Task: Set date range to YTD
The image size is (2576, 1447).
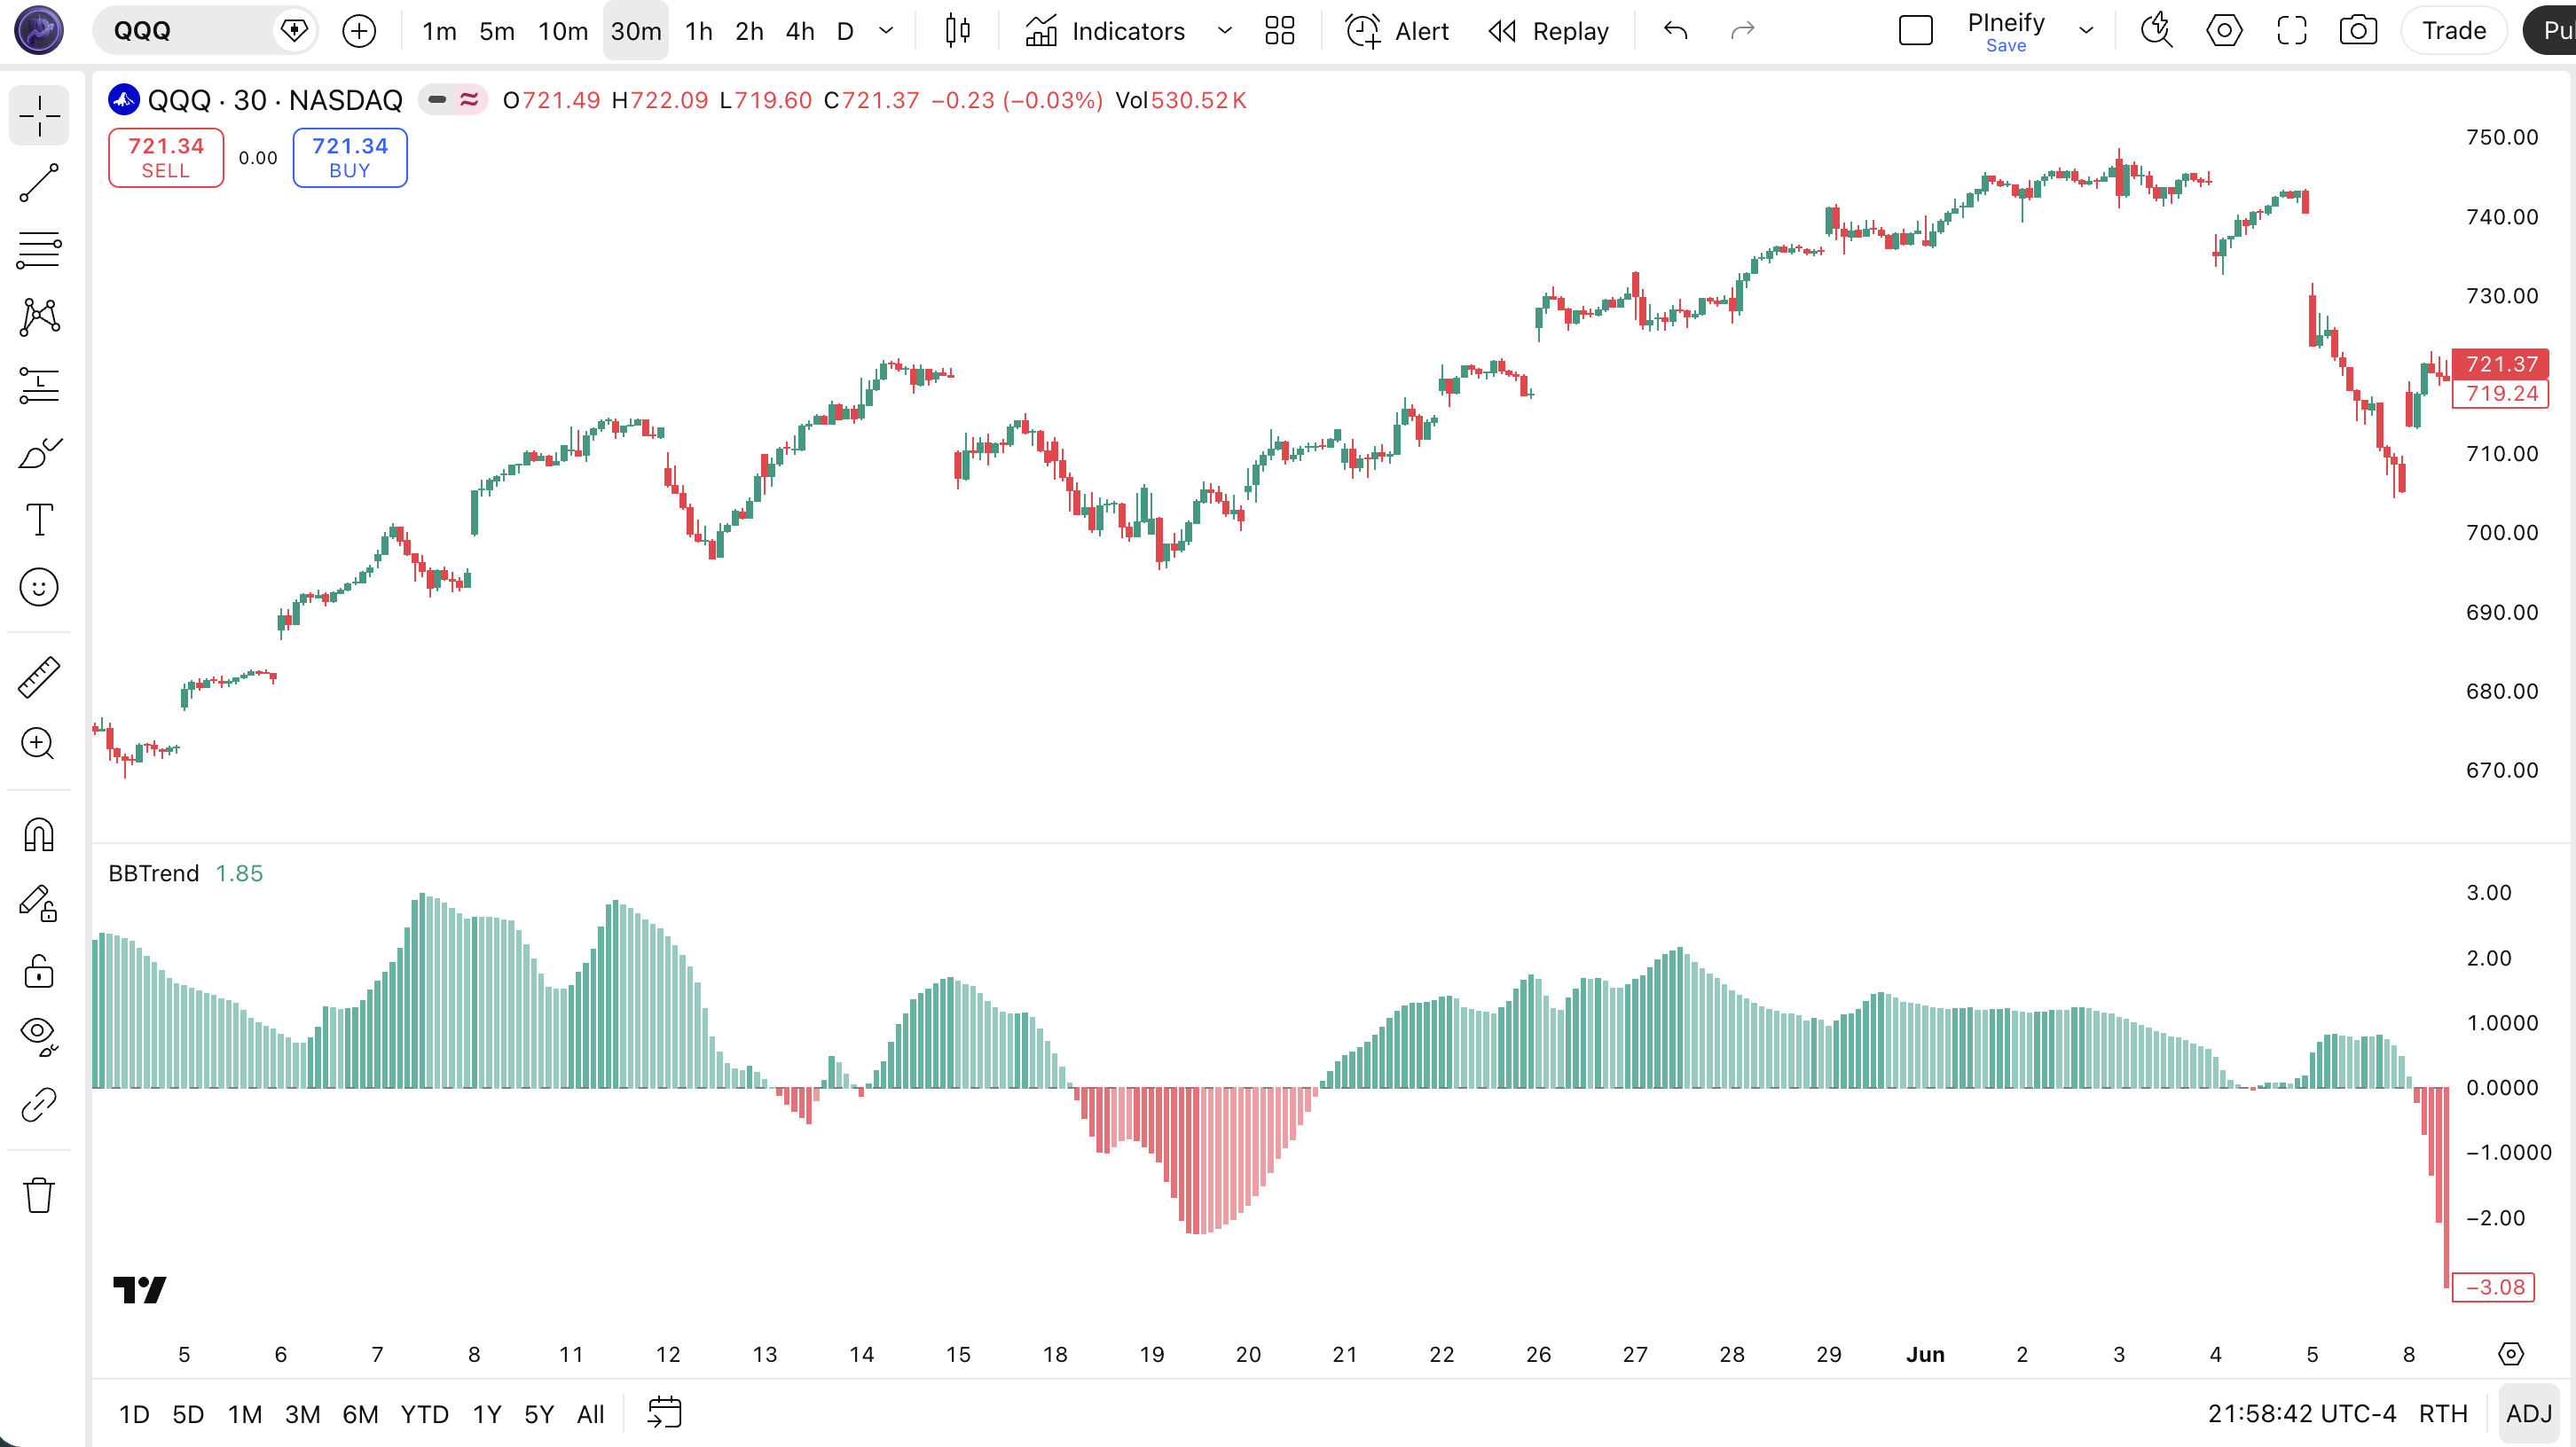Action: (x=425, y=1414)
